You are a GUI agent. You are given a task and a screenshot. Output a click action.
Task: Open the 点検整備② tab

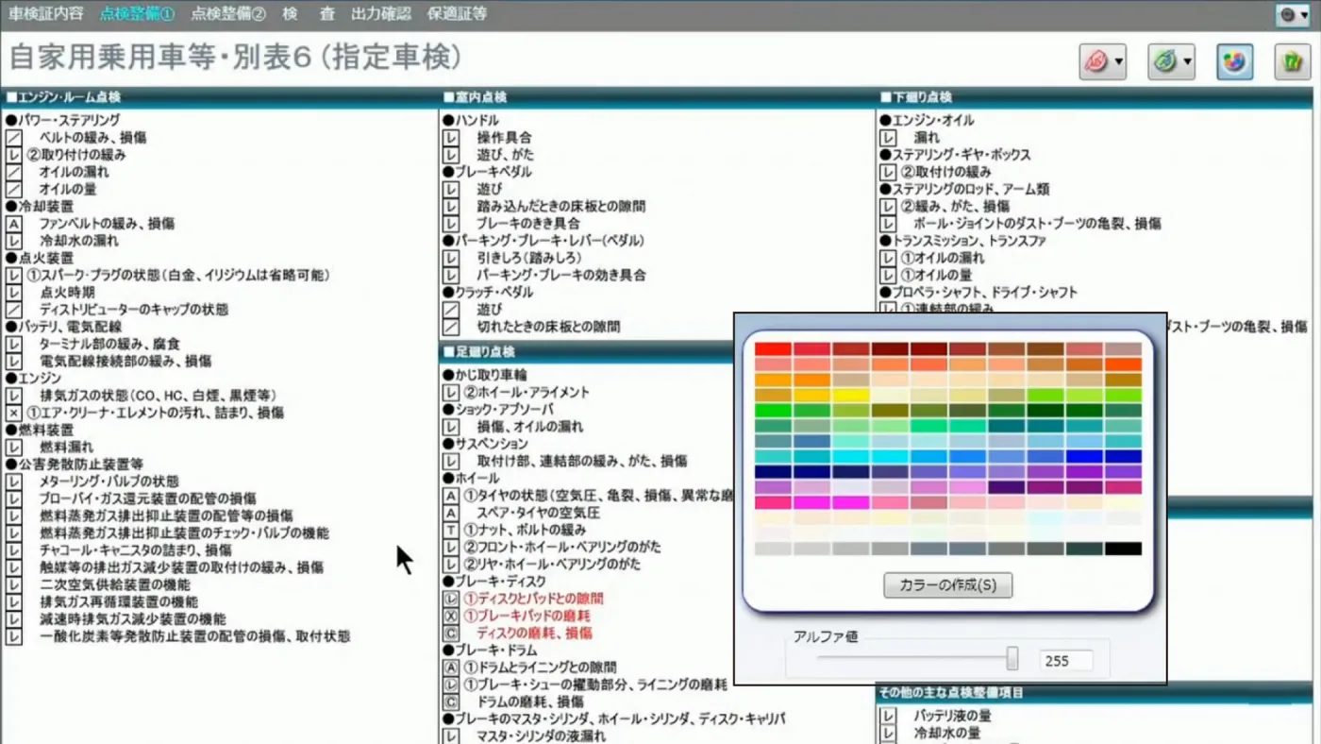[228, 14]
